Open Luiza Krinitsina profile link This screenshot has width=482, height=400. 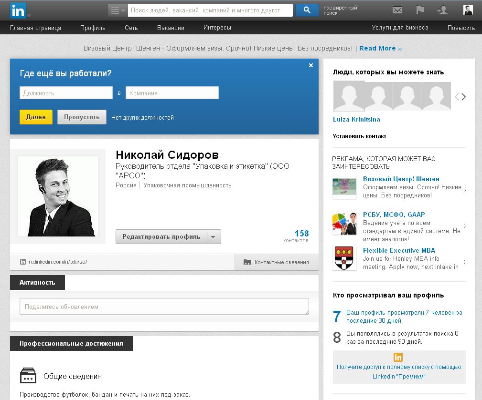click(x=356, y=119)
